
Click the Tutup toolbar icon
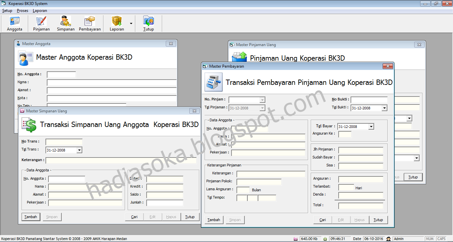pos(148,23)
